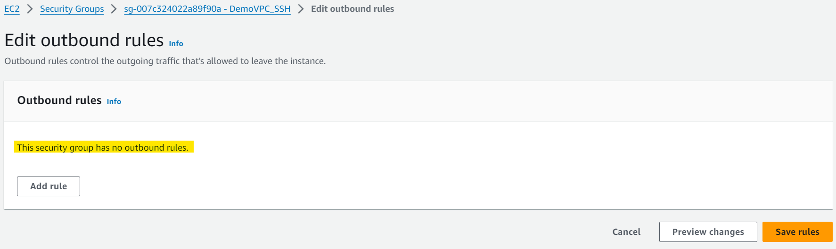This screenshot has height=249, width=836.
Task: Open sg-007c324022a89f90a - DemoVPC_SSH breadcrumb link
Action: 207,9
